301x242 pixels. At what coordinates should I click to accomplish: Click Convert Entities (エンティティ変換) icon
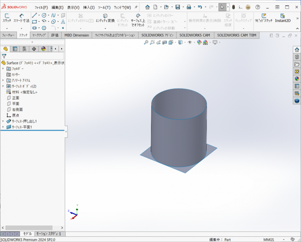[x=105, y=18]
